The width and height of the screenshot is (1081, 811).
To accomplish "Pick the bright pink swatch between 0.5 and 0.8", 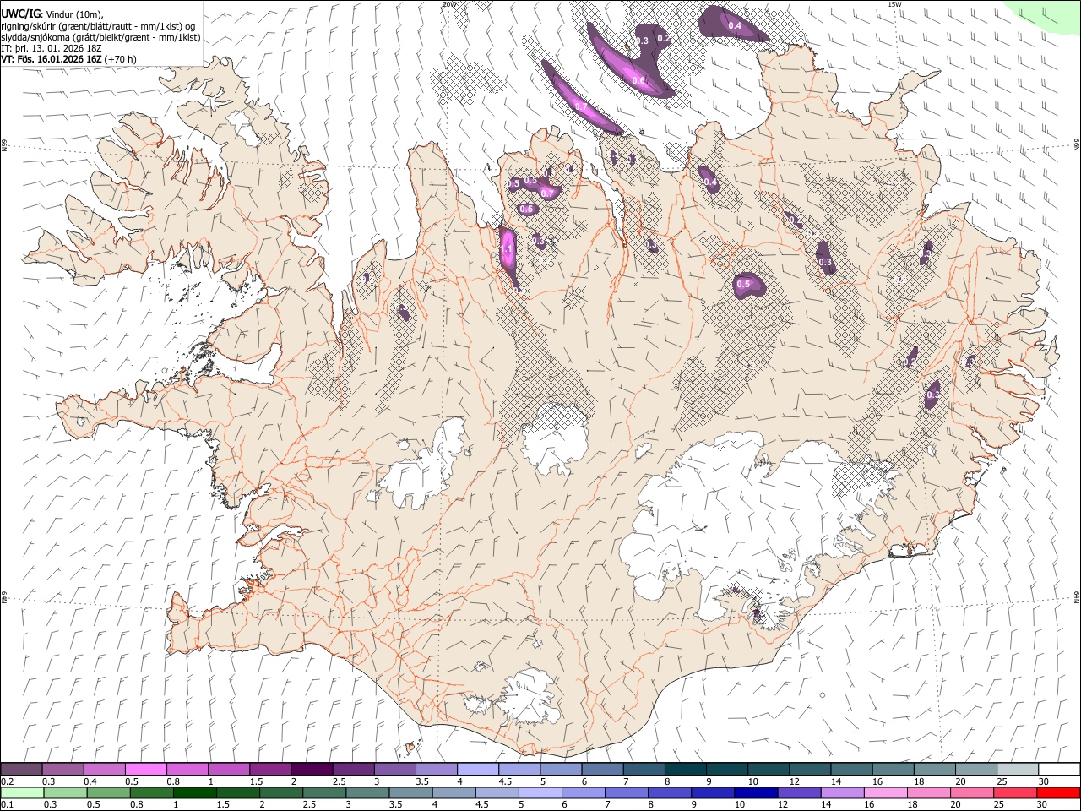I will pyautogui.click(x=145, y=770).
